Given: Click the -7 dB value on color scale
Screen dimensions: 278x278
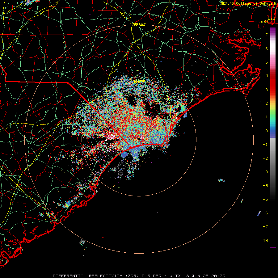Looking at the screenshot, I should (265, 227).
